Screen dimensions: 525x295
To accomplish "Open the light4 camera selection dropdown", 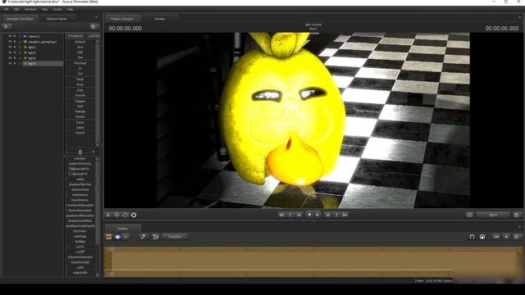I will coord(493,215).
